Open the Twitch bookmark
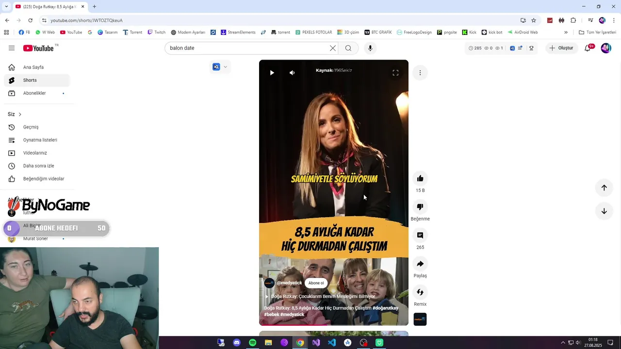Screen dimensions: 621x349 coord(156,32)
